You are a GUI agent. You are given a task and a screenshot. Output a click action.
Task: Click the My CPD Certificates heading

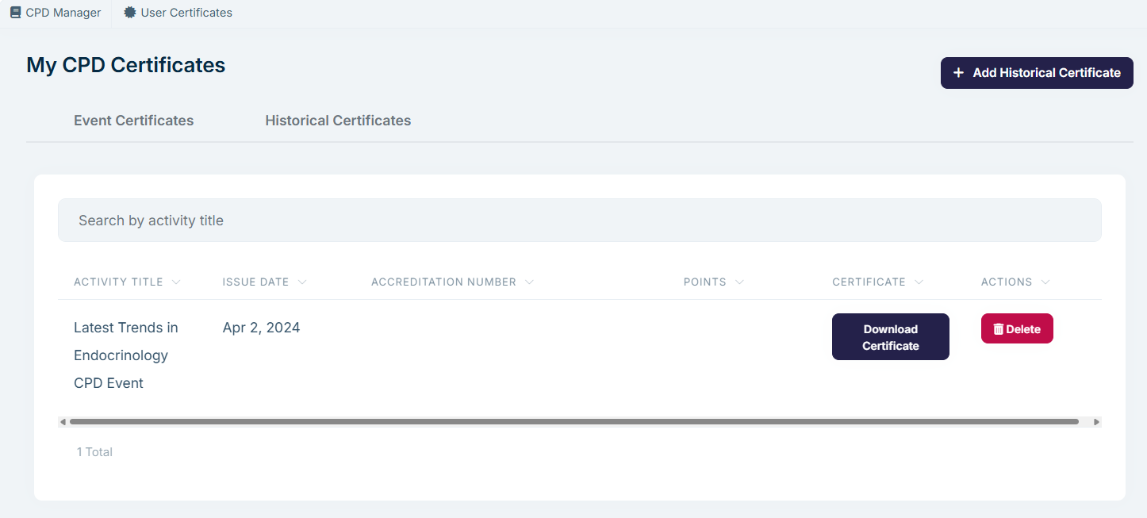pos(126,65)
